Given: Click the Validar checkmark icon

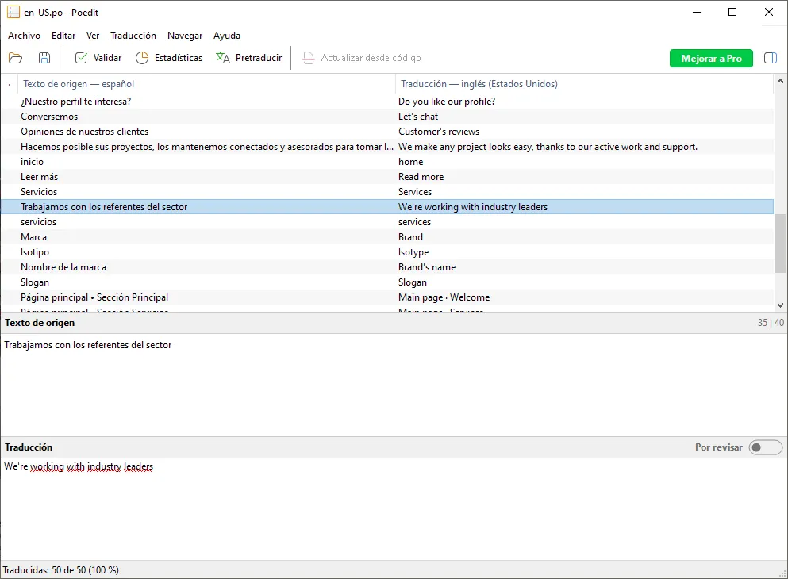Looking at the screenshot, I should tap(81, 58).
